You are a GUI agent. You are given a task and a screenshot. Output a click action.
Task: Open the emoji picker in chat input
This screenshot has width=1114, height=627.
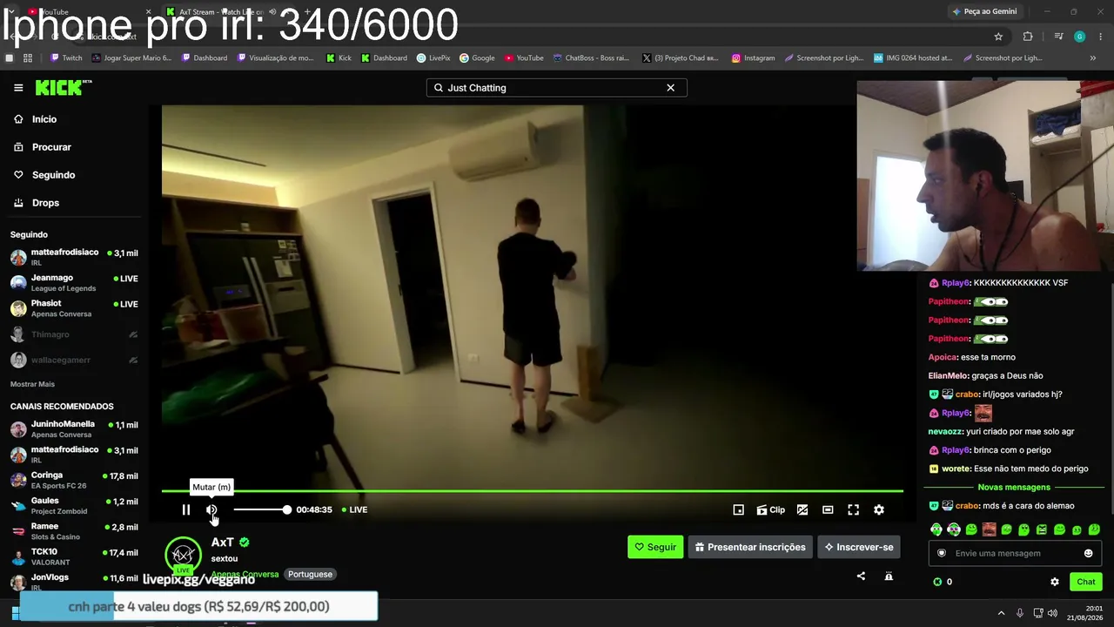(x=1088, y=553)
